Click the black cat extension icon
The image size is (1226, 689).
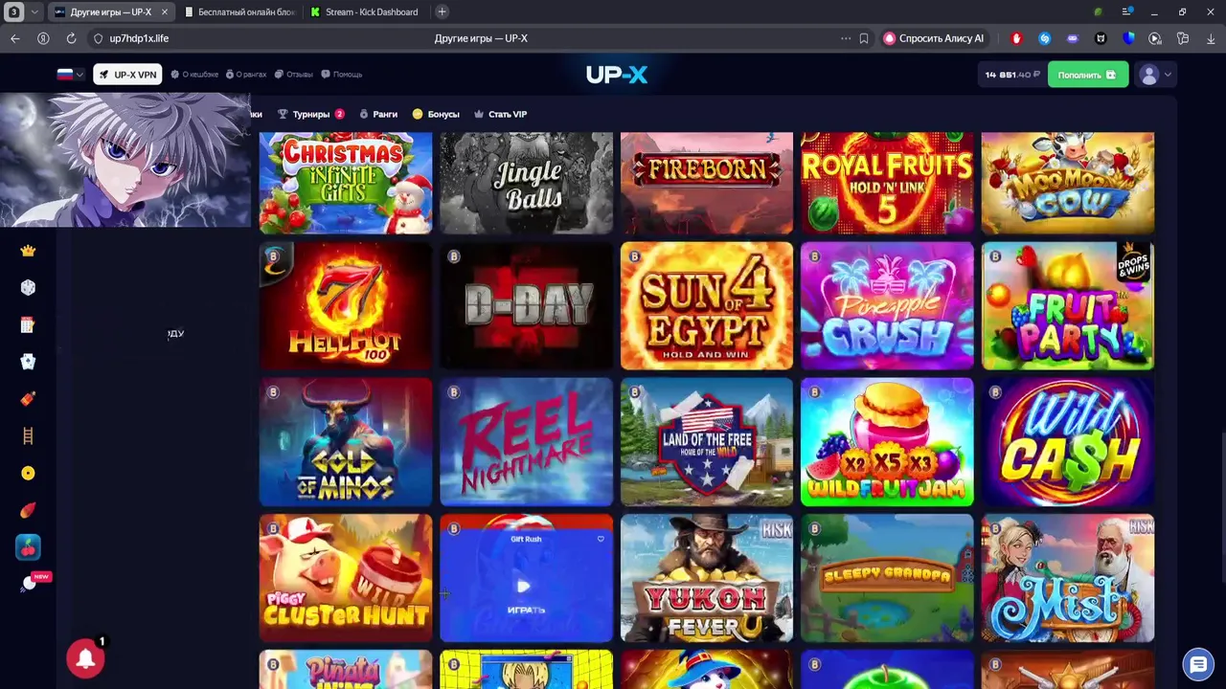[x=1101, y=38]
